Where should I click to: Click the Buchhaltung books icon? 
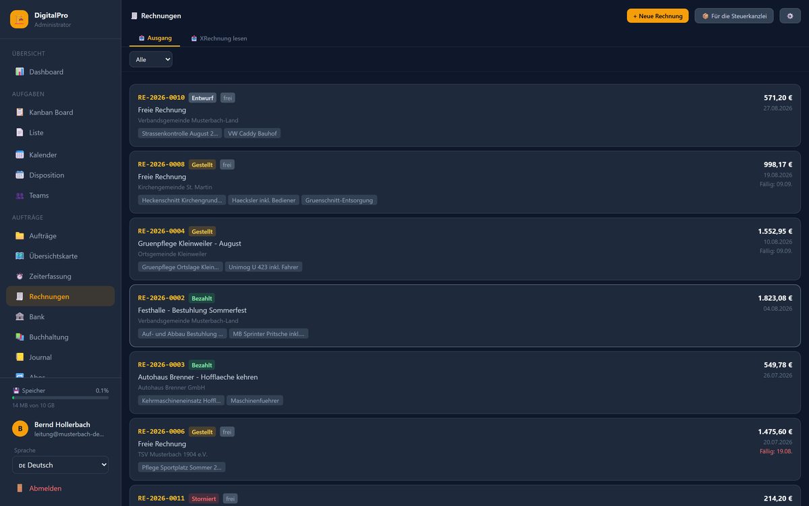[20, 337]
